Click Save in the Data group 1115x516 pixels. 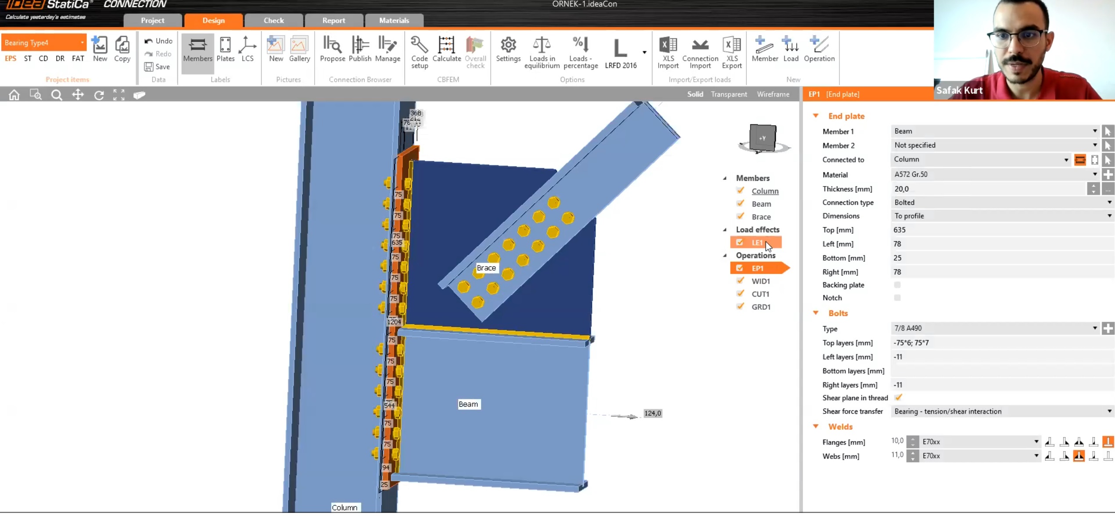157,66
